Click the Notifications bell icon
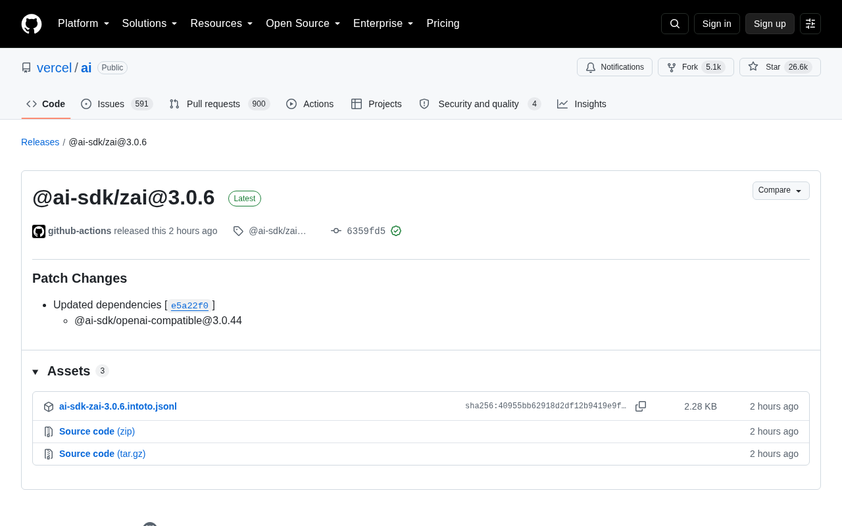 pos(591,67)
